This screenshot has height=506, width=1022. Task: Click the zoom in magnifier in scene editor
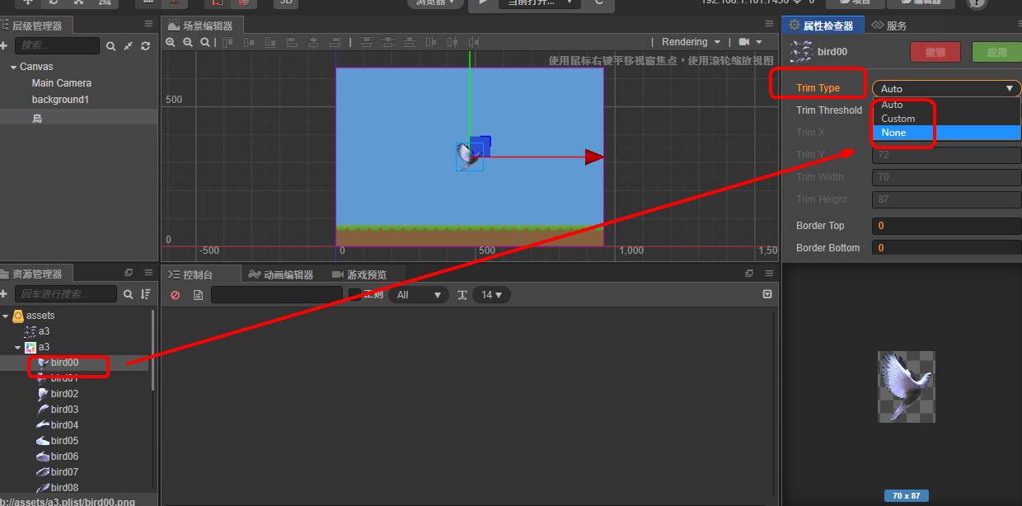[x=171, y=42]
